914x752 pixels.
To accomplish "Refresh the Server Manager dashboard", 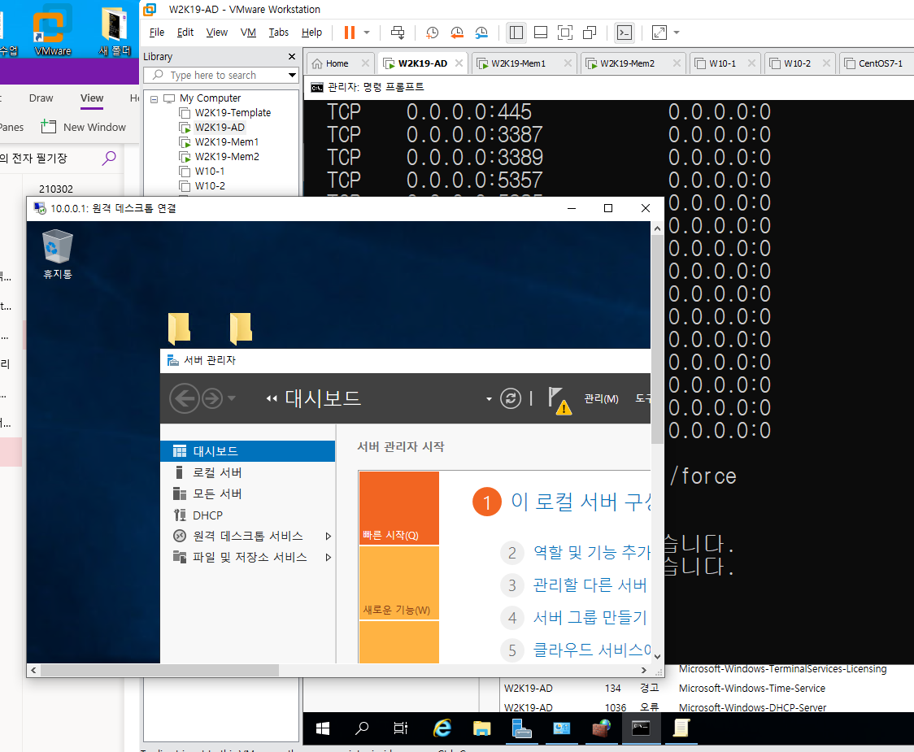I will click(x=511, y=398).
